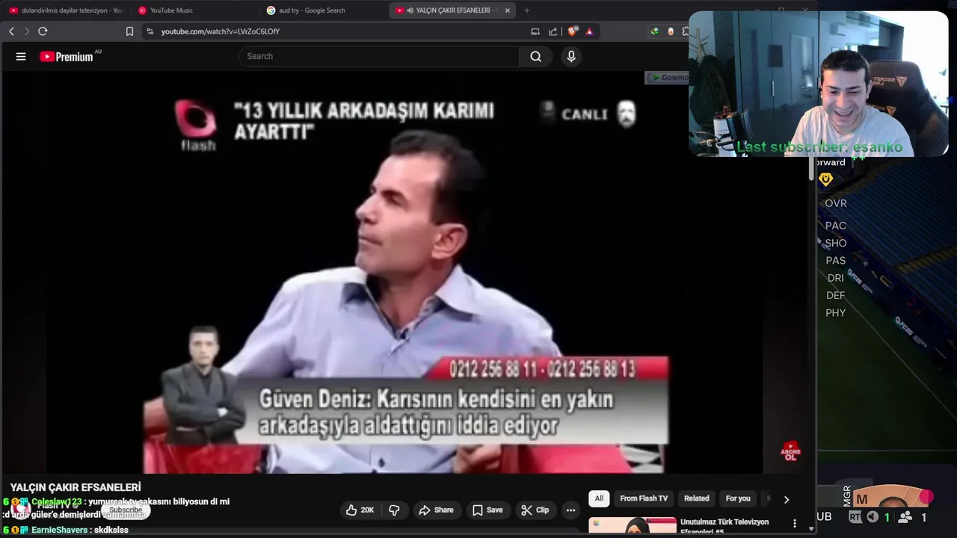
Task: Click the PAC stat label in game
Action: 836,226
